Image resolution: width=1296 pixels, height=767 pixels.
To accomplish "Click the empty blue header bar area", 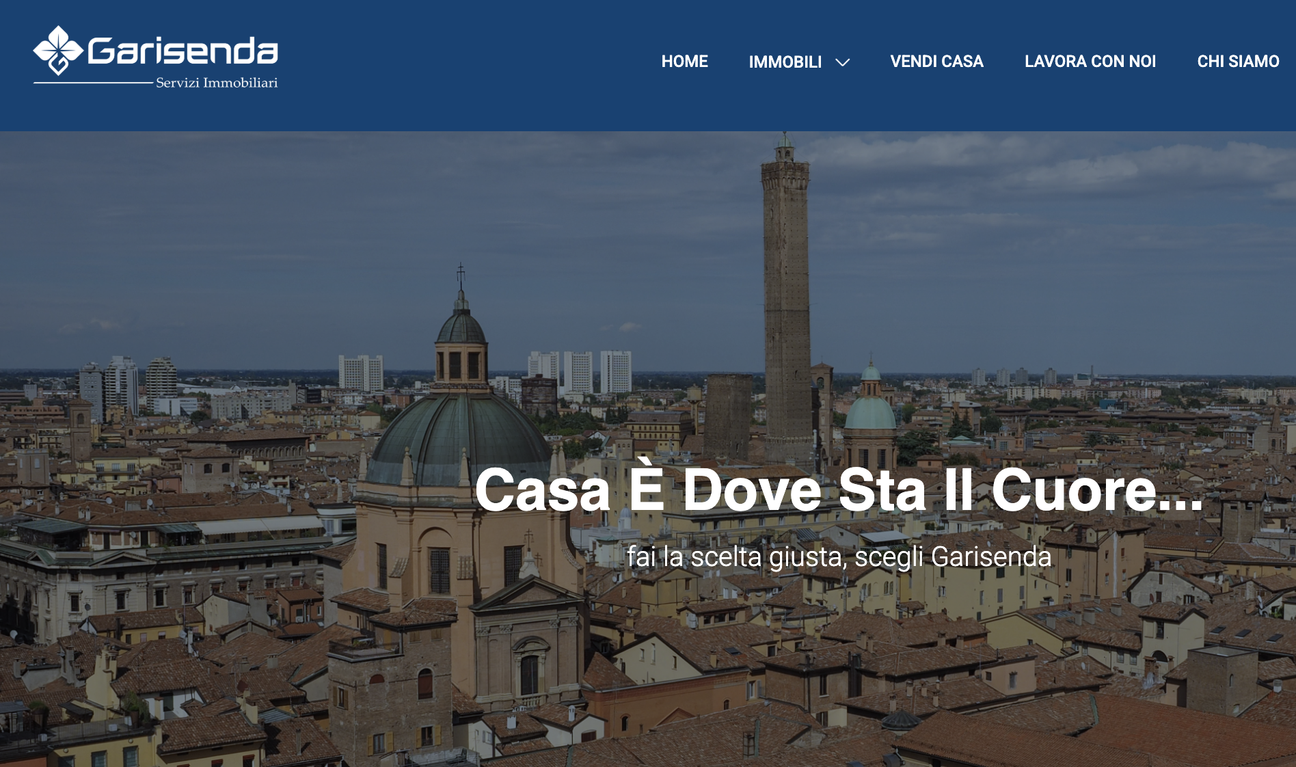I will tap(465, 65).
